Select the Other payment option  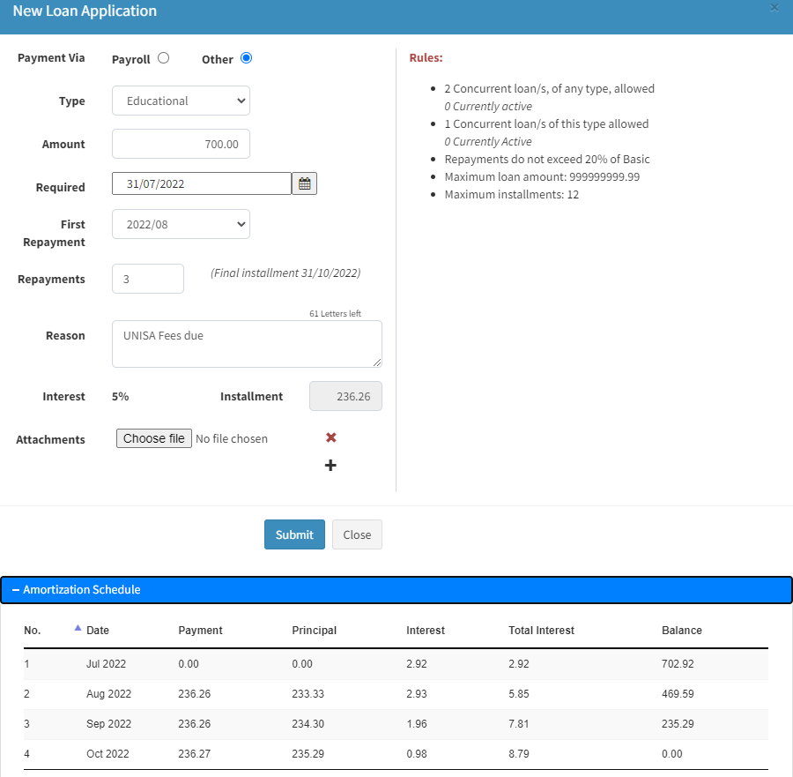click(247, 57)
